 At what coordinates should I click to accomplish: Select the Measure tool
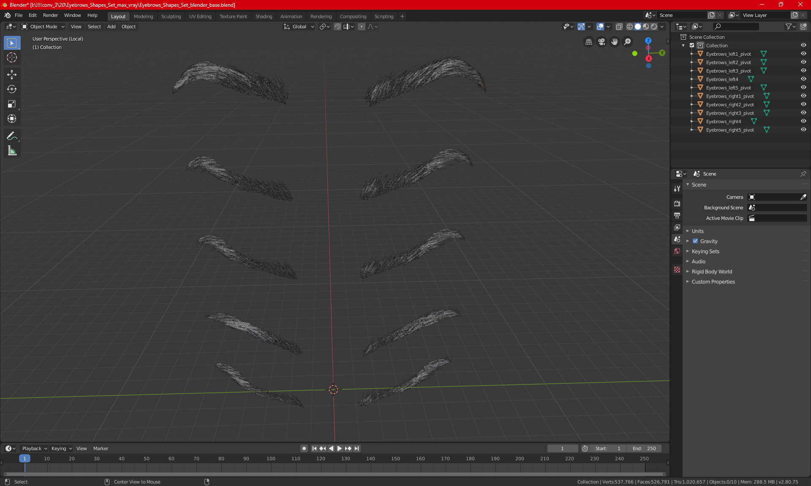[12, 151]
